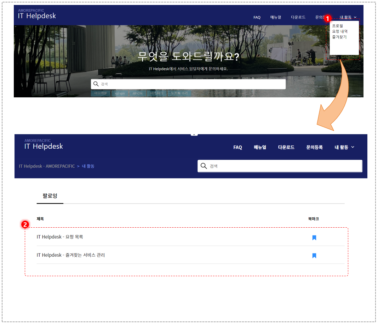Open the IT Helpdesk - 즐겨찾는 서비스 관리 entry
This screenshot has height=325, width=378.
click(71, 255)
